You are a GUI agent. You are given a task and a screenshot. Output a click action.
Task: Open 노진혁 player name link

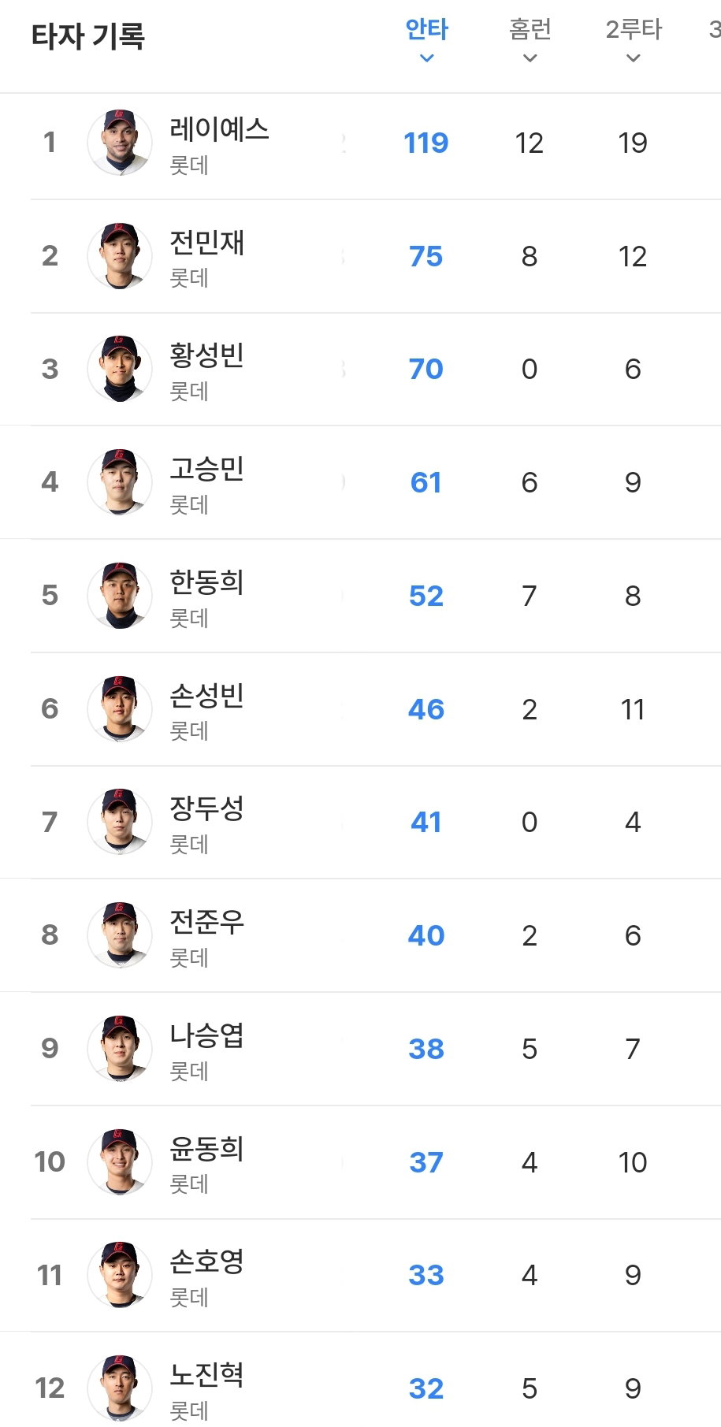(207, 1375)
